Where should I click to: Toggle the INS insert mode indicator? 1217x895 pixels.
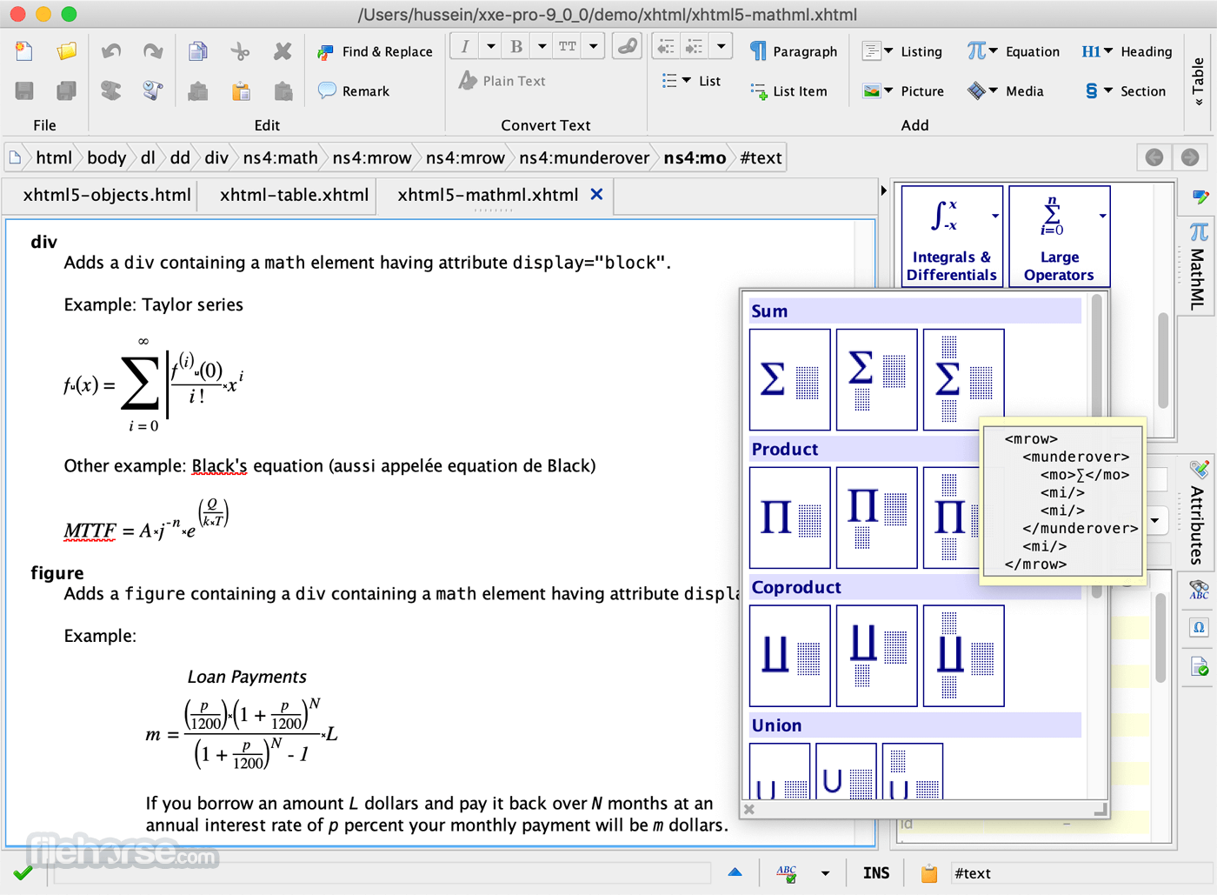click(x=875, y=873)
